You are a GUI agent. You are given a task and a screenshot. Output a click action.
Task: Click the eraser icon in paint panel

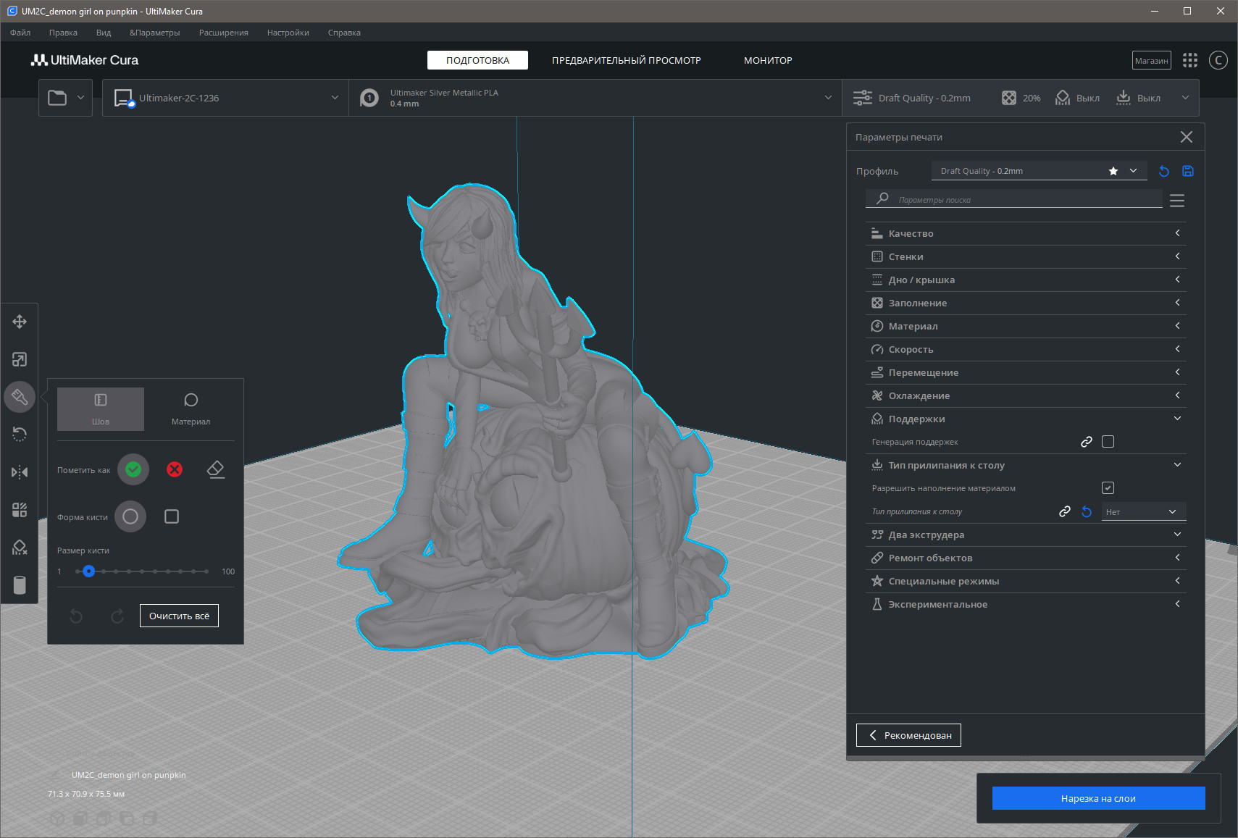click(x=215, y=469)
